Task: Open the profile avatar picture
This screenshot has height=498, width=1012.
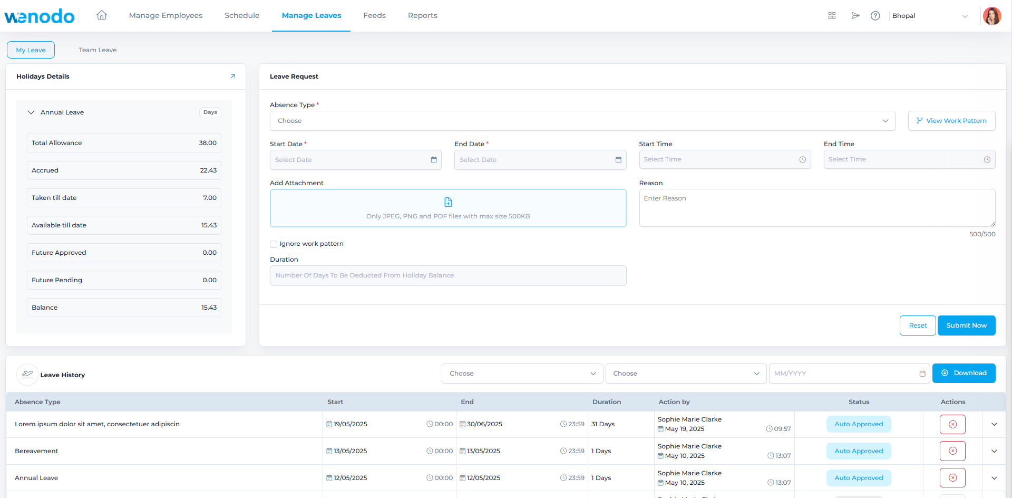Action: tap(992, 16)
